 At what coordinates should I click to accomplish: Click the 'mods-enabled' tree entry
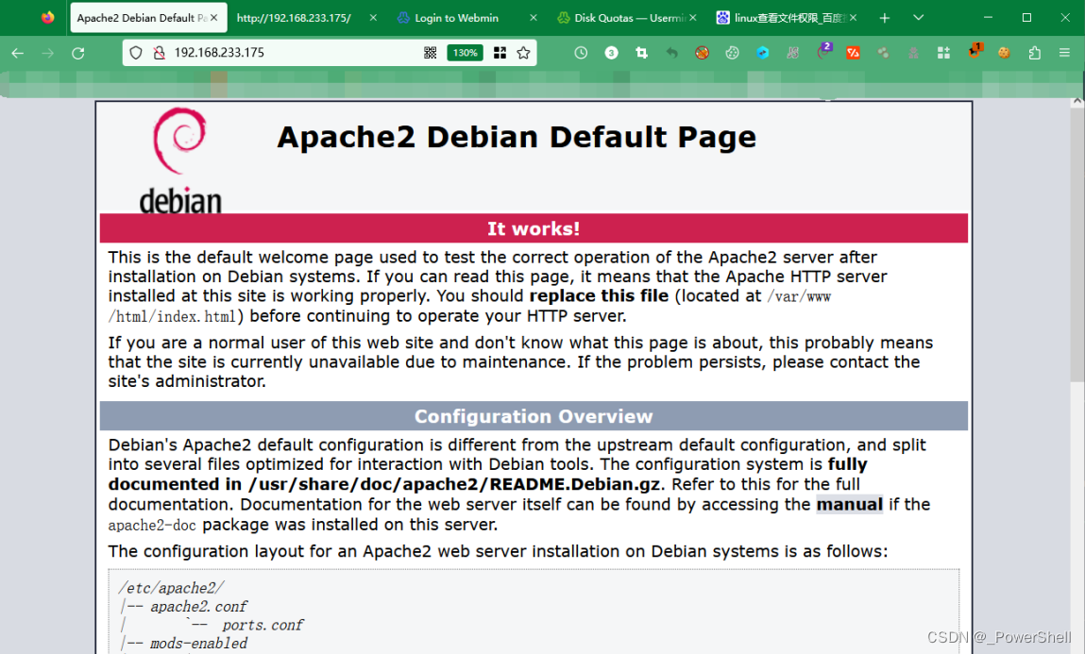198,644
